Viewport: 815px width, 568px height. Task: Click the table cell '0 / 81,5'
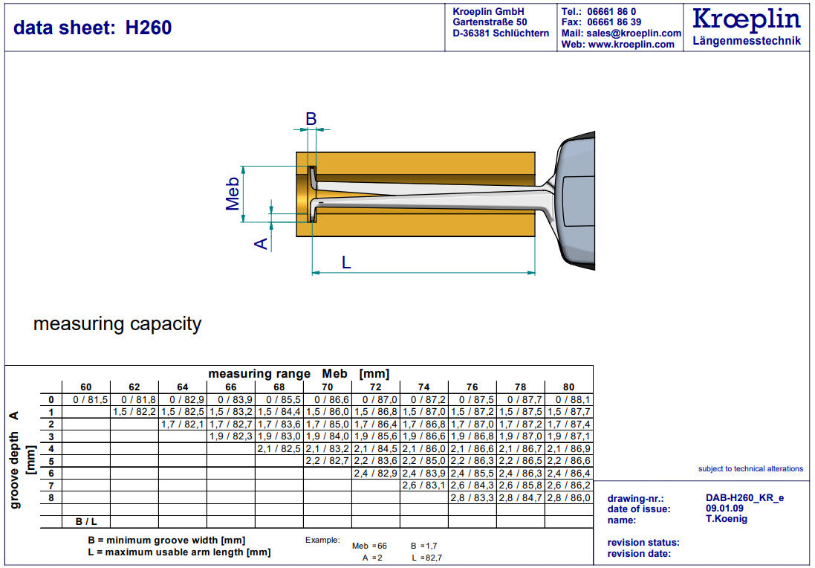86,400
